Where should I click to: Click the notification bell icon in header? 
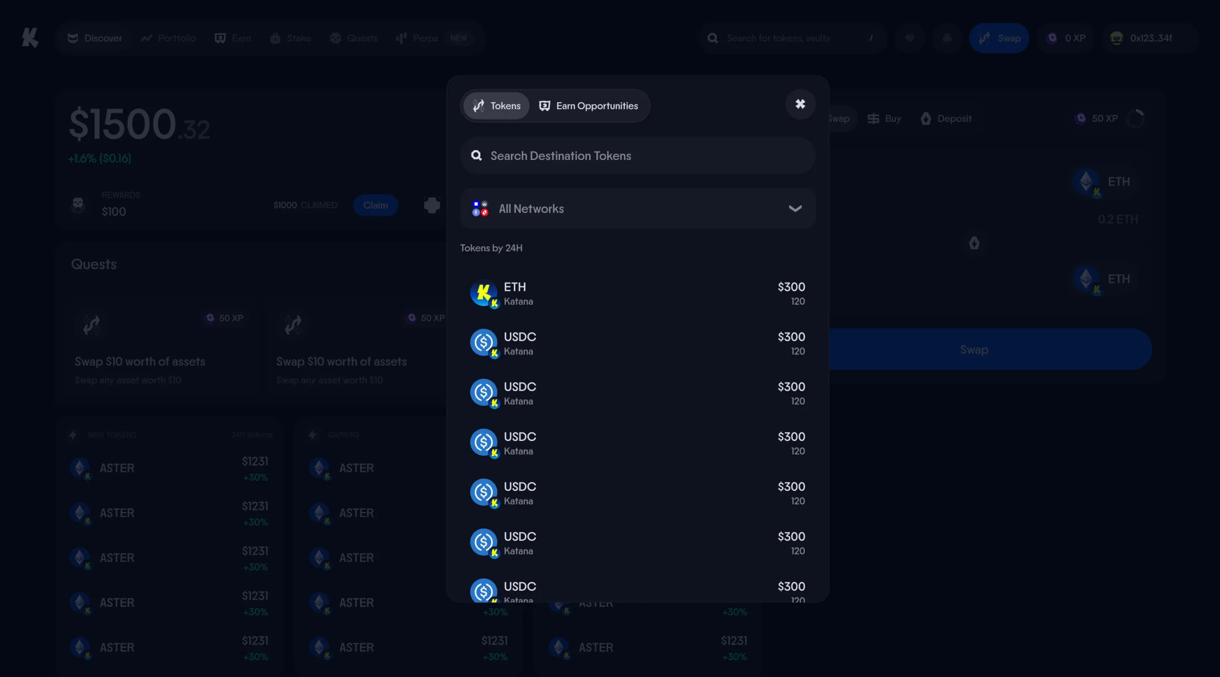947,38
